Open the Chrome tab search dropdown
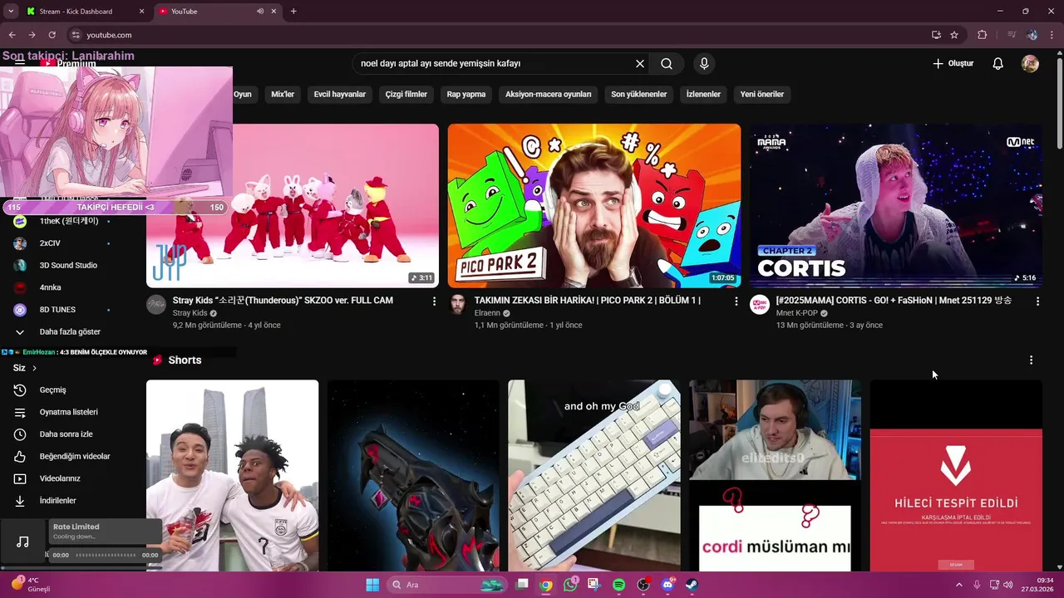The width and height of the screenshot is (1064, 598). [12, 12]
